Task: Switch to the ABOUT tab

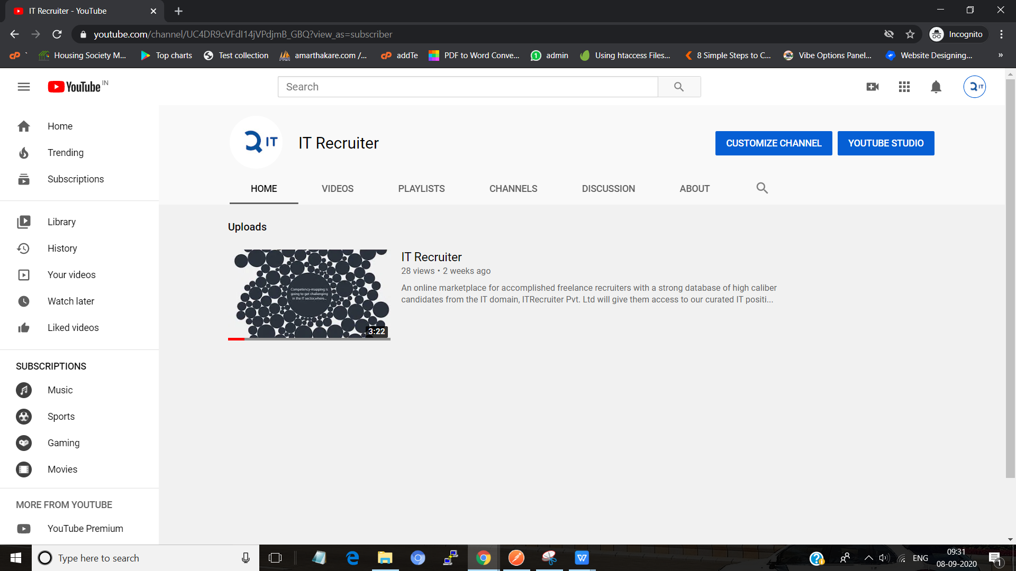Action: (694, 189)
